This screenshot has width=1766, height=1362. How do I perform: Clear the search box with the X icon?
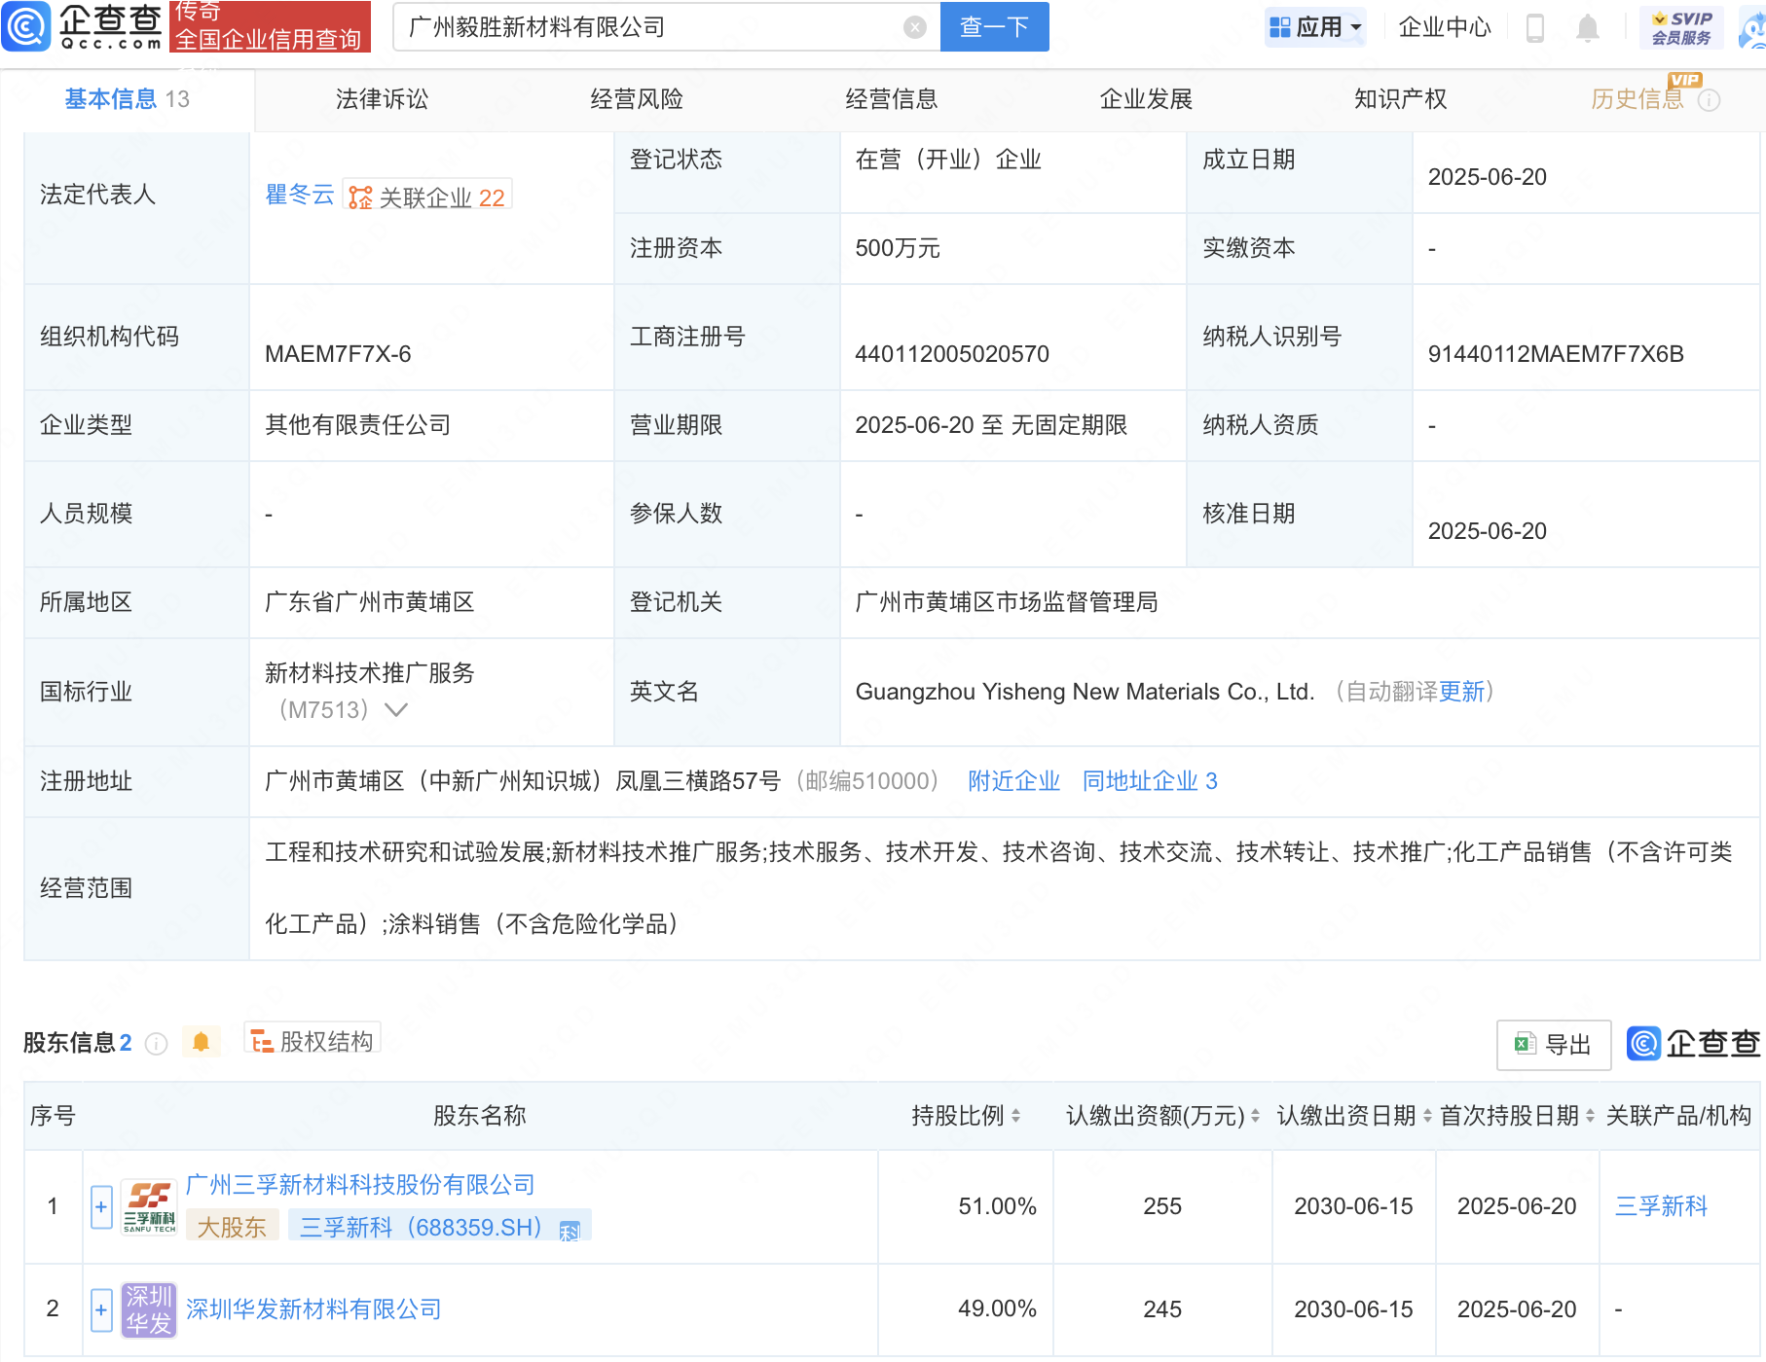914,27
